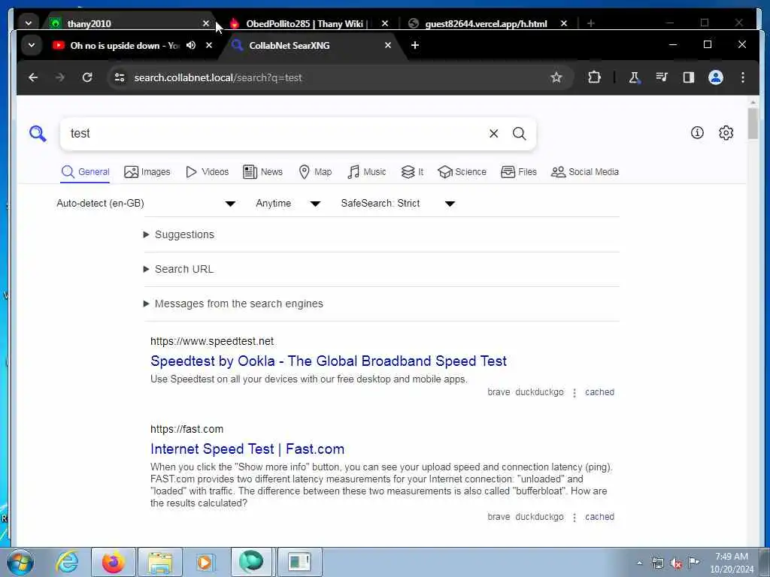770x577 pixels.
Task: Reload the current page
Action: pyautogui.click(x=87, y=77)
